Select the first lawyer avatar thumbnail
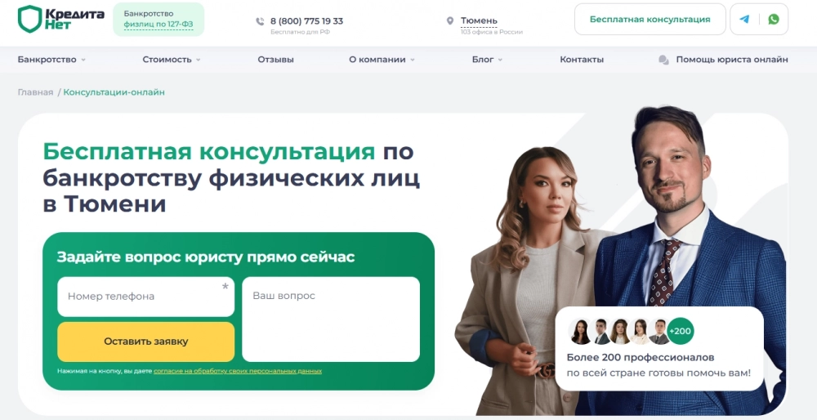Image resolution: width=817 pixels, height=420 pixels. point(580,332)
